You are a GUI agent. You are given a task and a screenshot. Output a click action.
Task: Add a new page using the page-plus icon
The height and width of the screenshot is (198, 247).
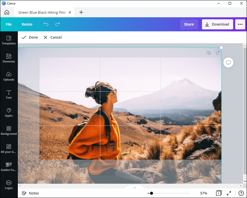pos(218,53)
